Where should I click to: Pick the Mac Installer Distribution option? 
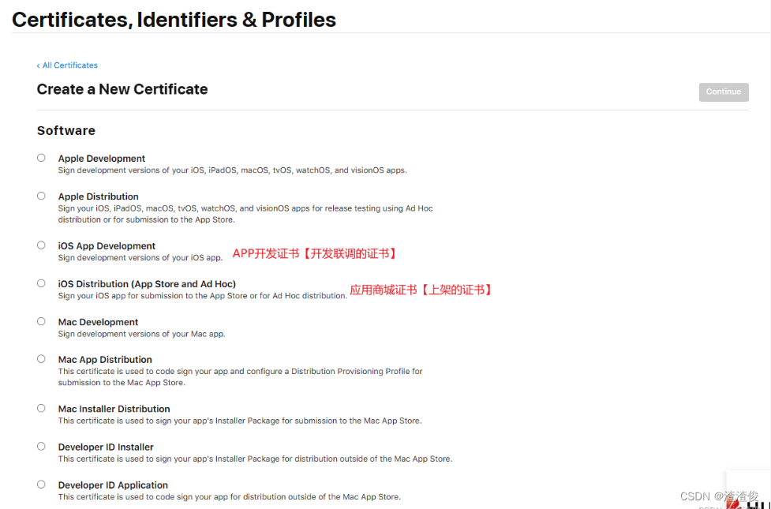[41, 408]
